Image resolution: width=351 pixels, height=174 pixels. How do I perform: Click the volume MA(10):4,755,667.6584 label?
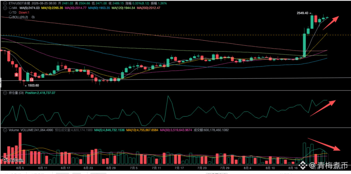click(x=142, y=130)
